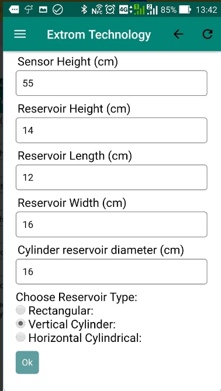Image resolution: width=221 pixels, height=391 pixels.
Task: Click the Ok button
Action: (27, 362)
